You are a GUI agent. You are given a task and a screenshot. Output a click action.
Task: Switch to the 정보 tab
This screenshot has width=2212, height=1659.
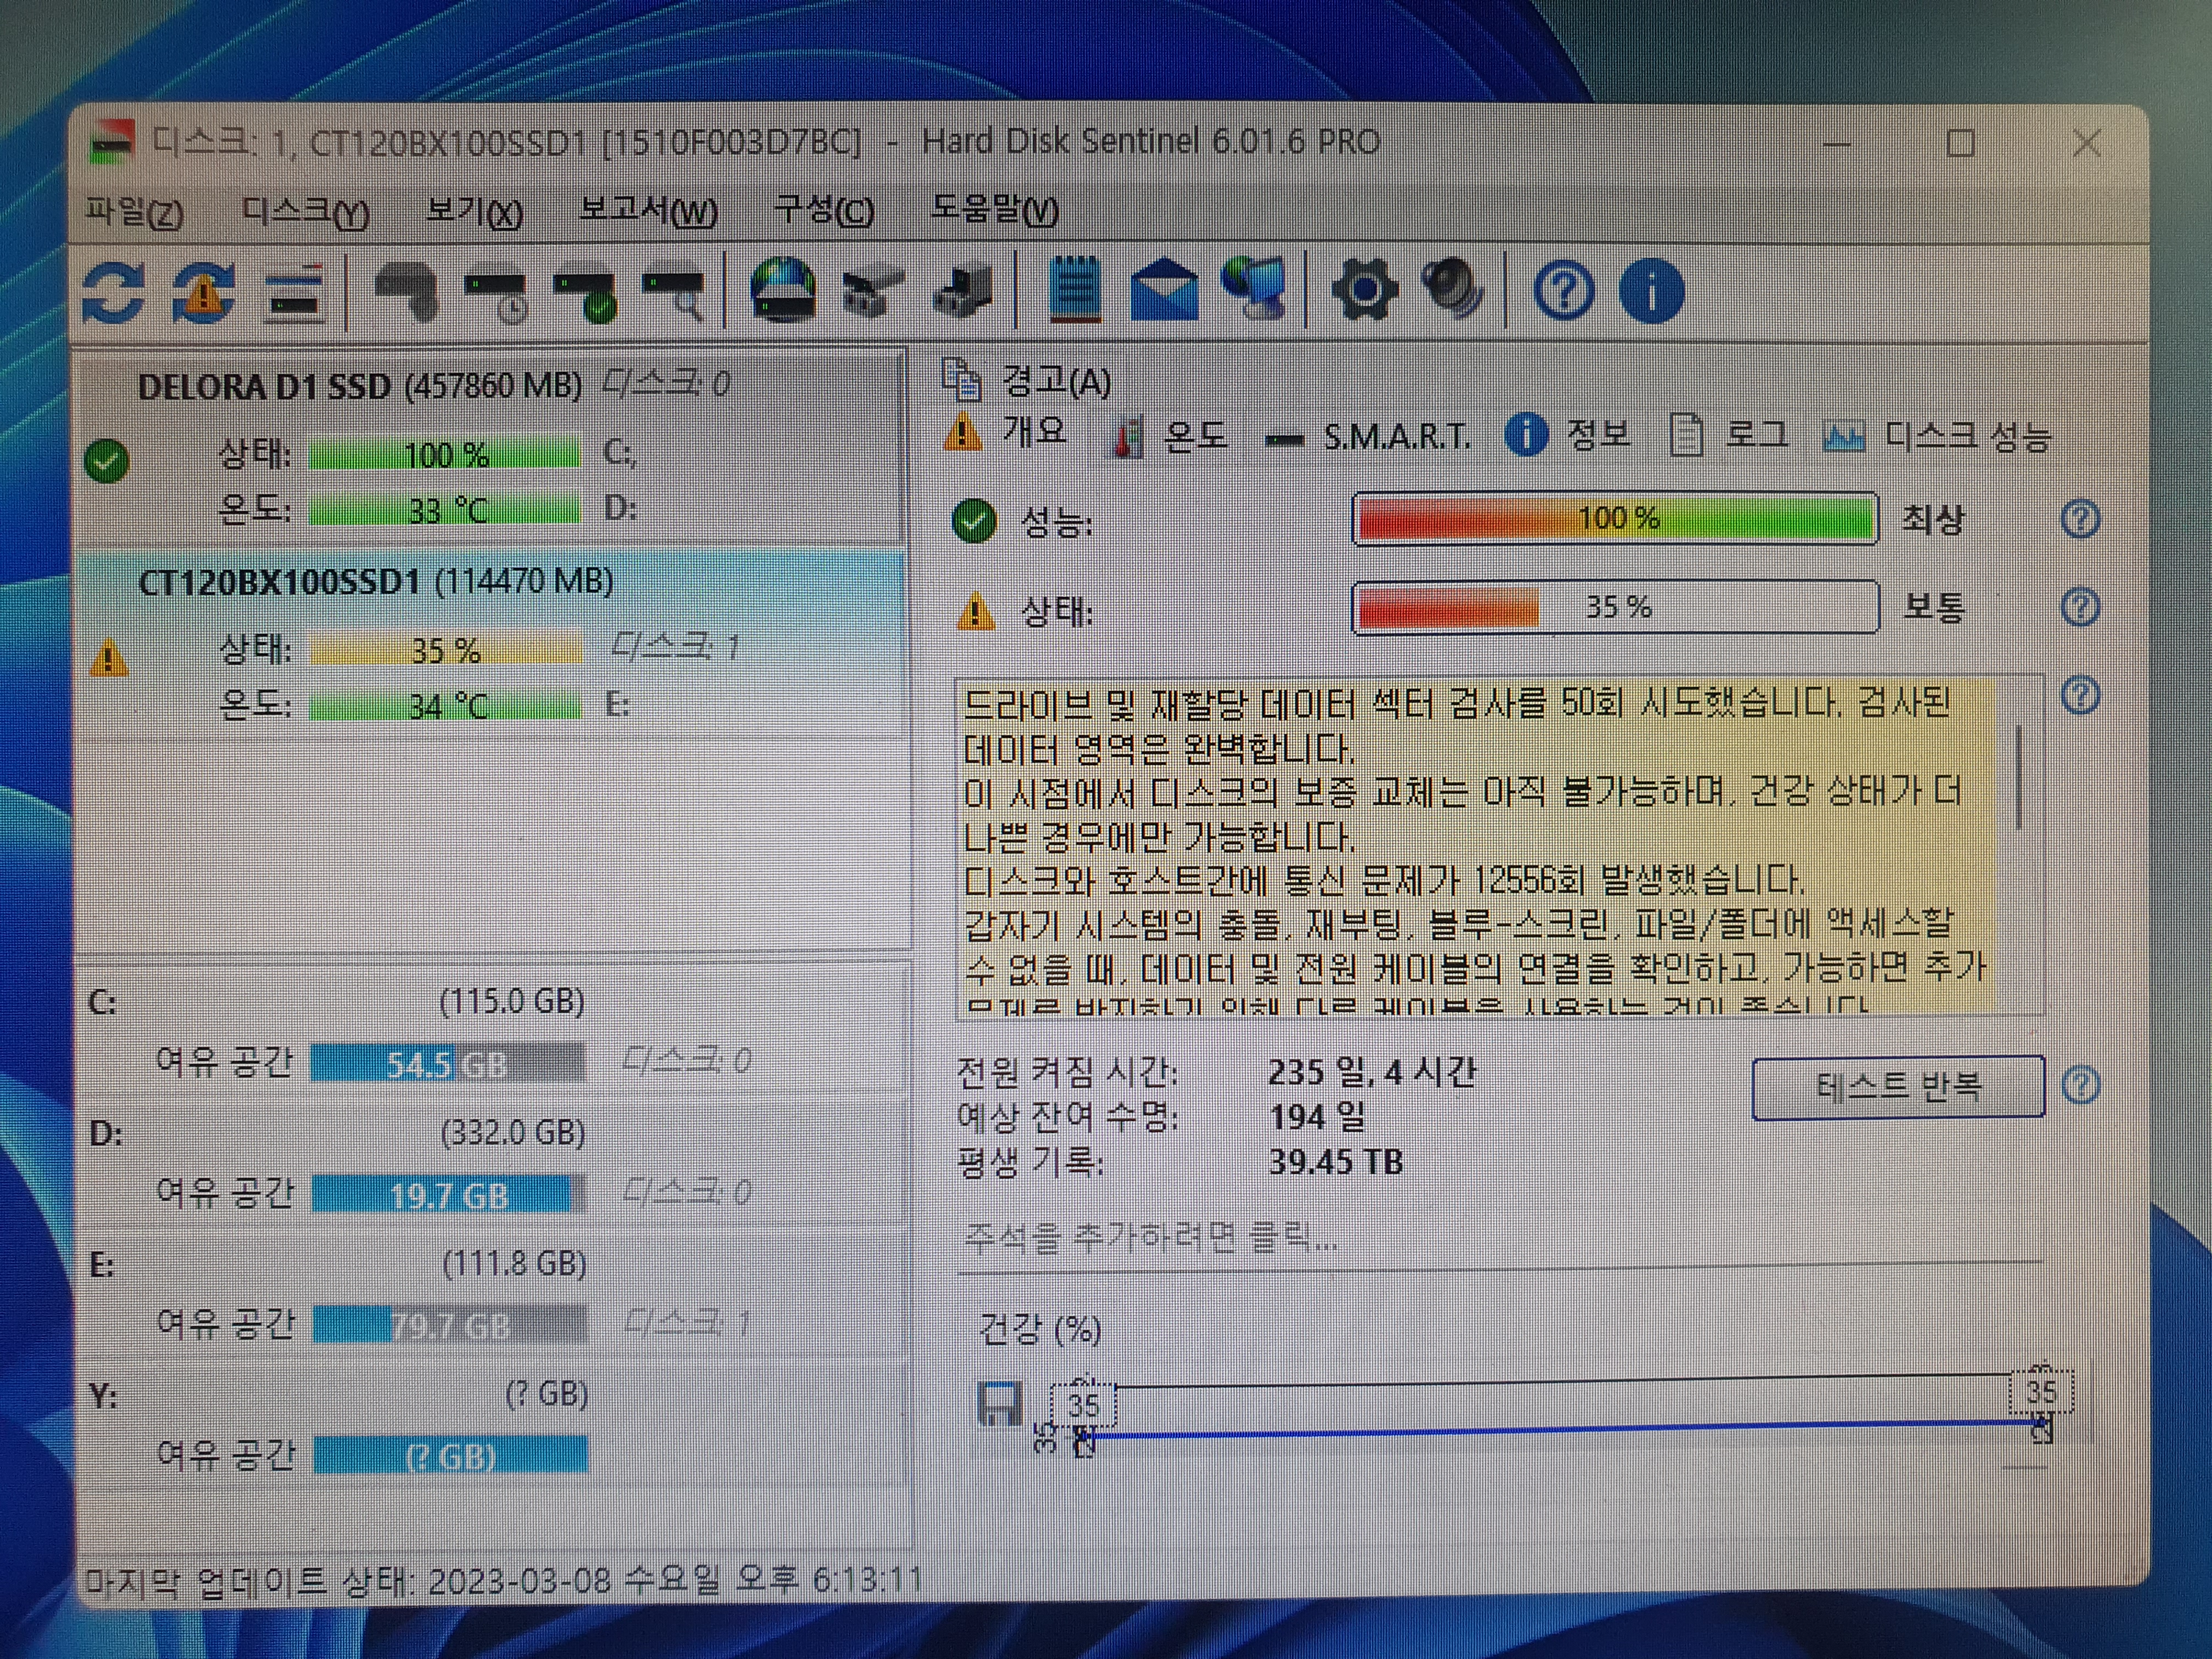(x=1568, y=435)
